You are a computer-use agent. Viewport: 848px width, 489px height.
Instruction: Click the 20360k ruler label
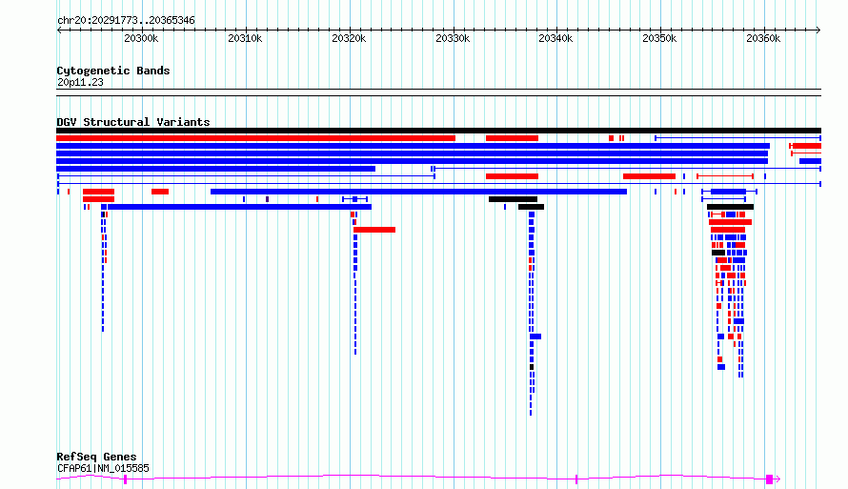point(763,38)
